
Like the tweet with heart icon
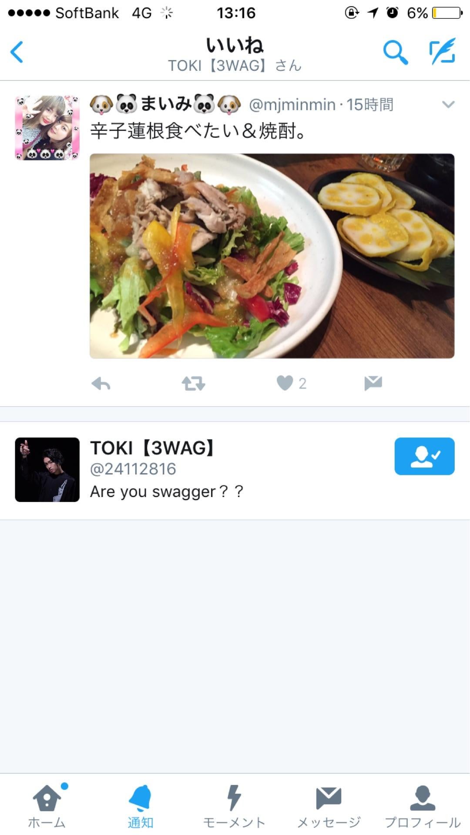(x=285, y=383)
